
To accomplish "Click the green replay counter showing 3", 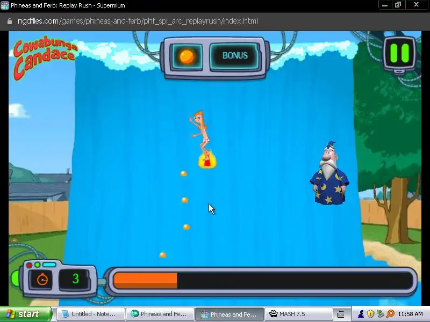I will 76,279.
